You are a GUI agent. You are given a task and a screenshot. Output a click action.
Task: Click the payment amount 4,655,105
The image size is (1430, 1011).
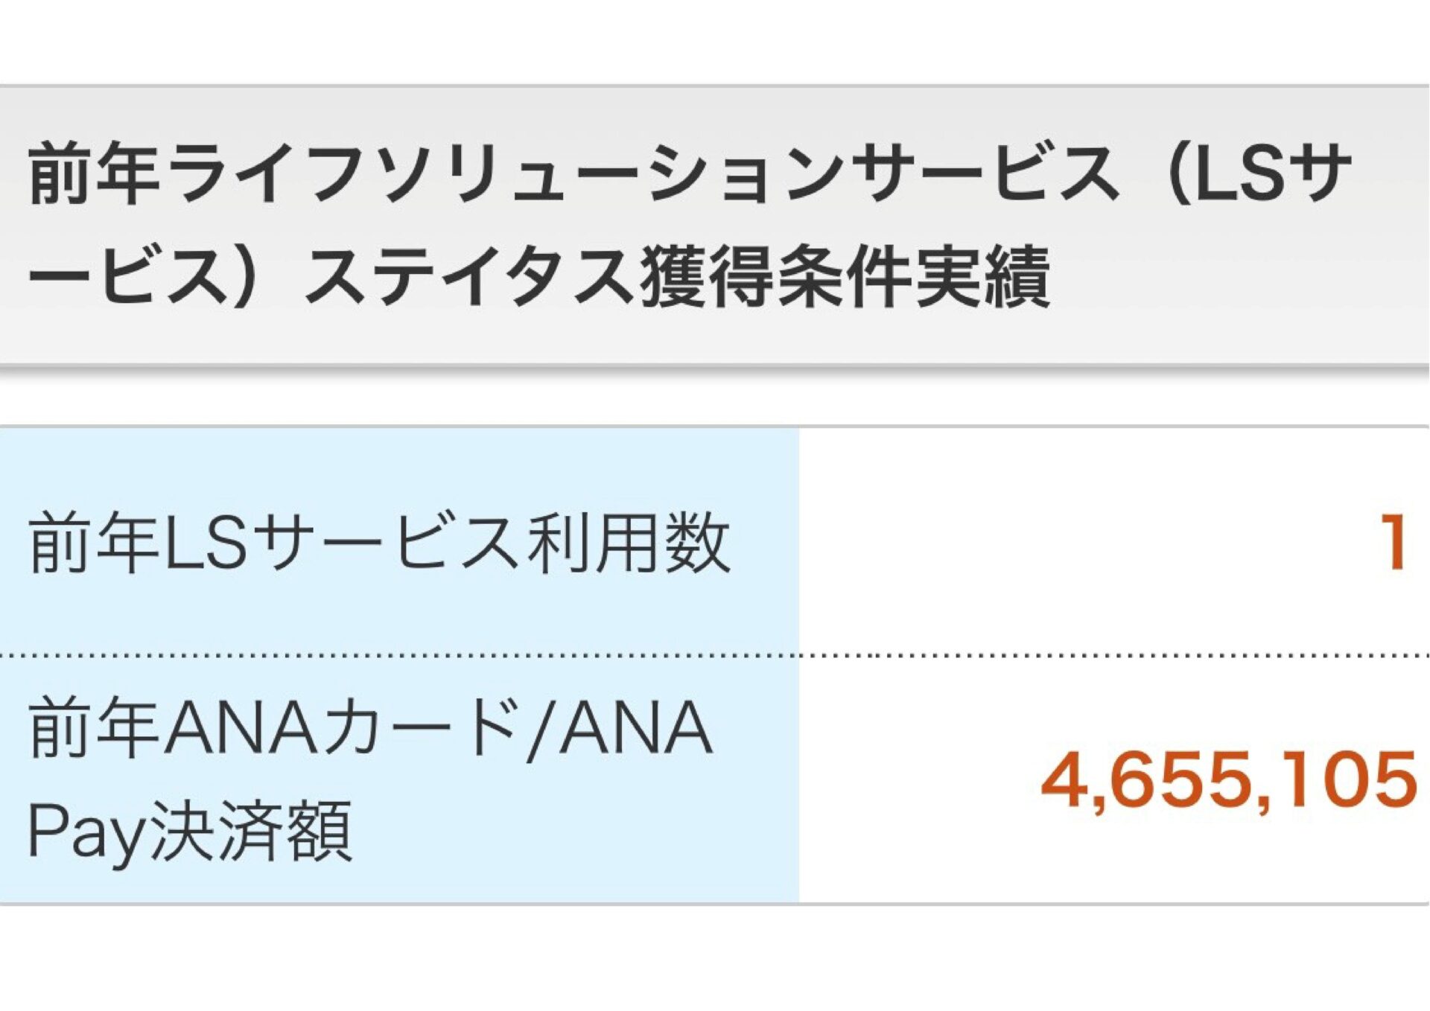point(1227,780)
